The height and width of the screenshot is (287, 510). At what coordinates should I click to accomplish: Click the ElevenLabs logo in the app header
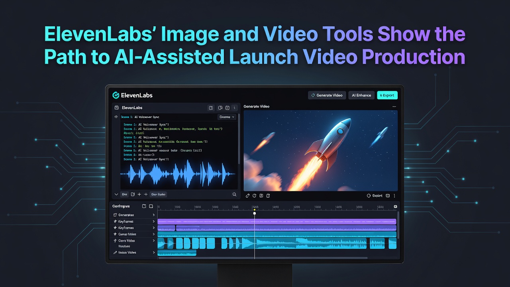[x=132, y=95]
